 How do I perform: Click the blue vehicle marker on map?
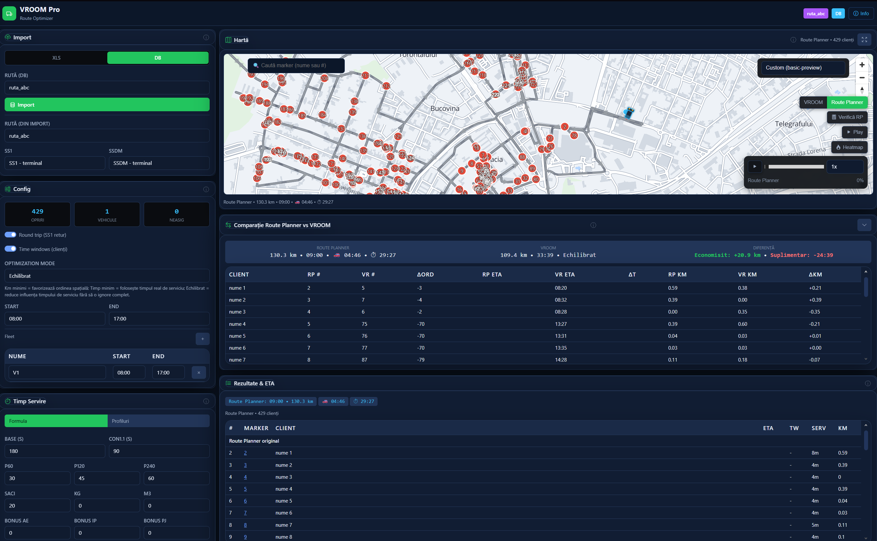click(628, 113)
